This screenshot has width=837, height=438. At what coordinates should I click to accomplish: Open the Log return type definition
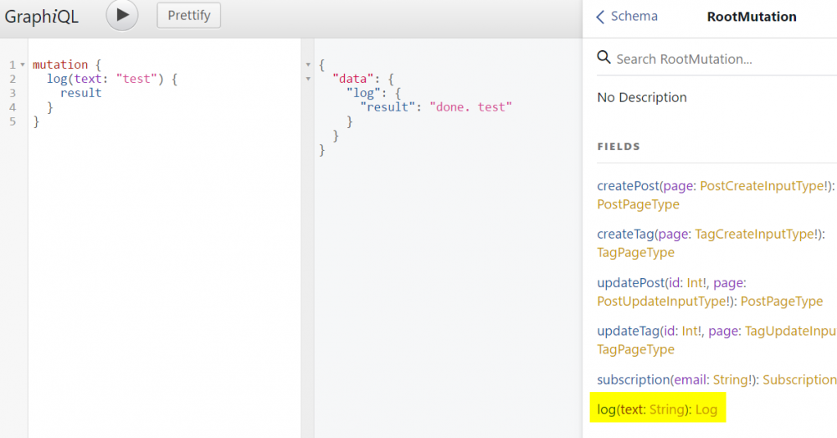[x=706, y=410]
